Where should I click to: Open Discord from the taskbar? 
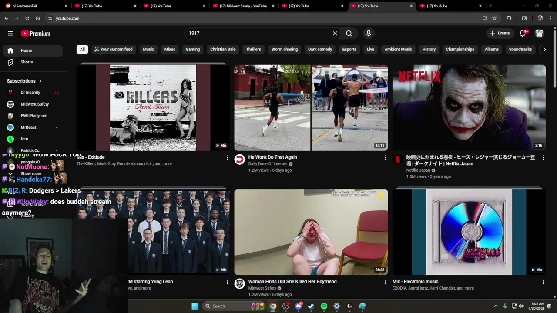click(299, 306)
